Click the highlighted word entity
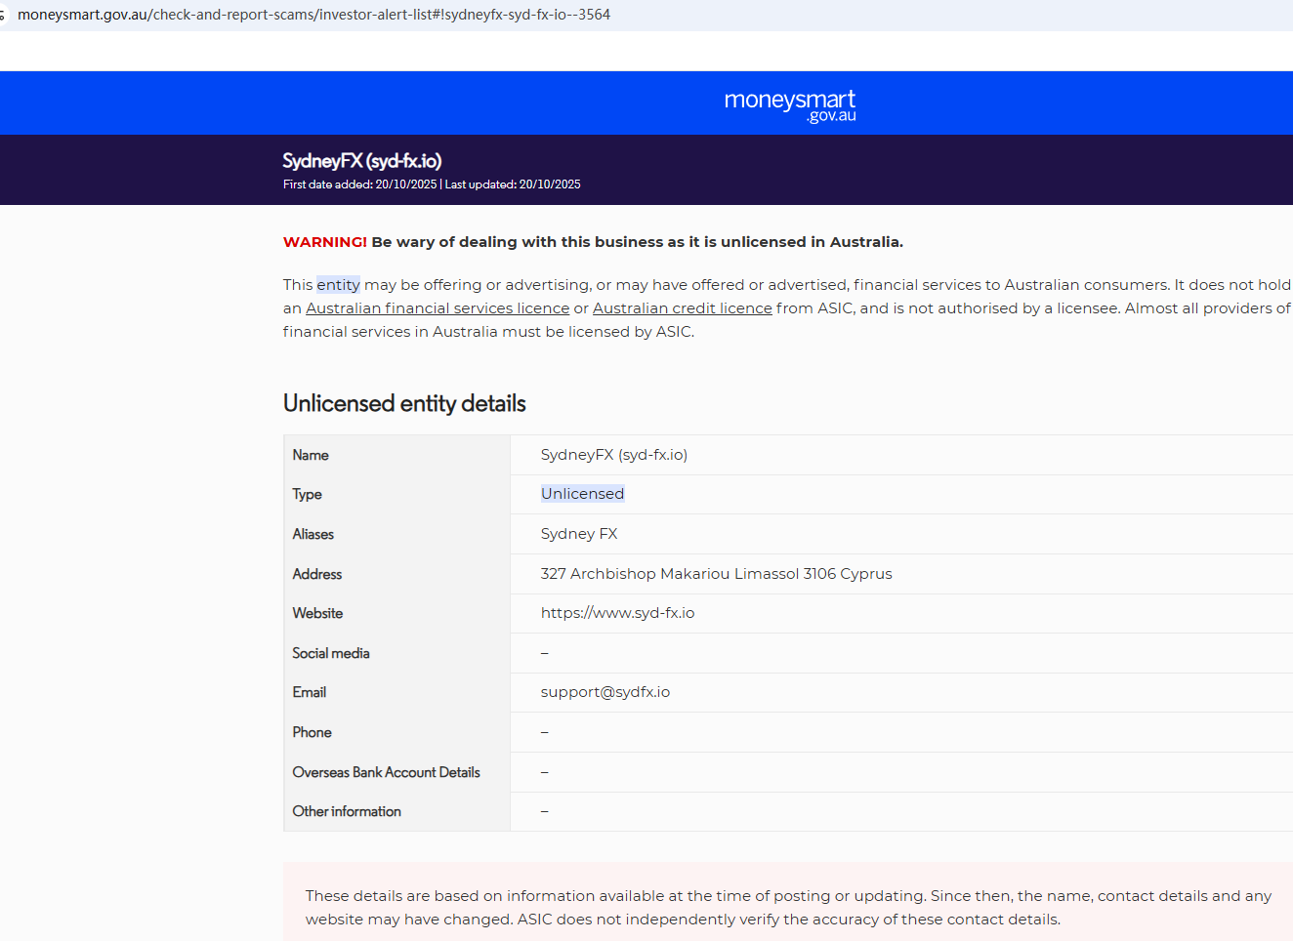The image size is (1293, 941). pyautogui.click(x=338, y=285)
